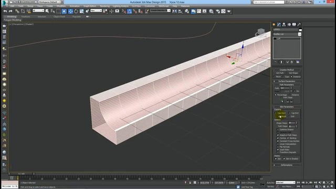Viewport: 336px width, 189px height.
Task: Click the Undo arrow in main toolbar
Action: tap(5, 11)
